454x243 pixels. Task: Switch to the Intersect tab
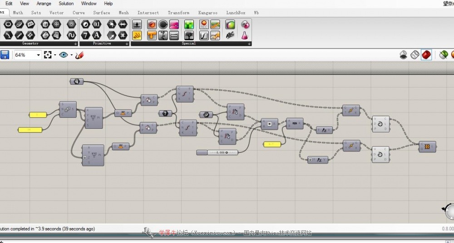point(148,13)
